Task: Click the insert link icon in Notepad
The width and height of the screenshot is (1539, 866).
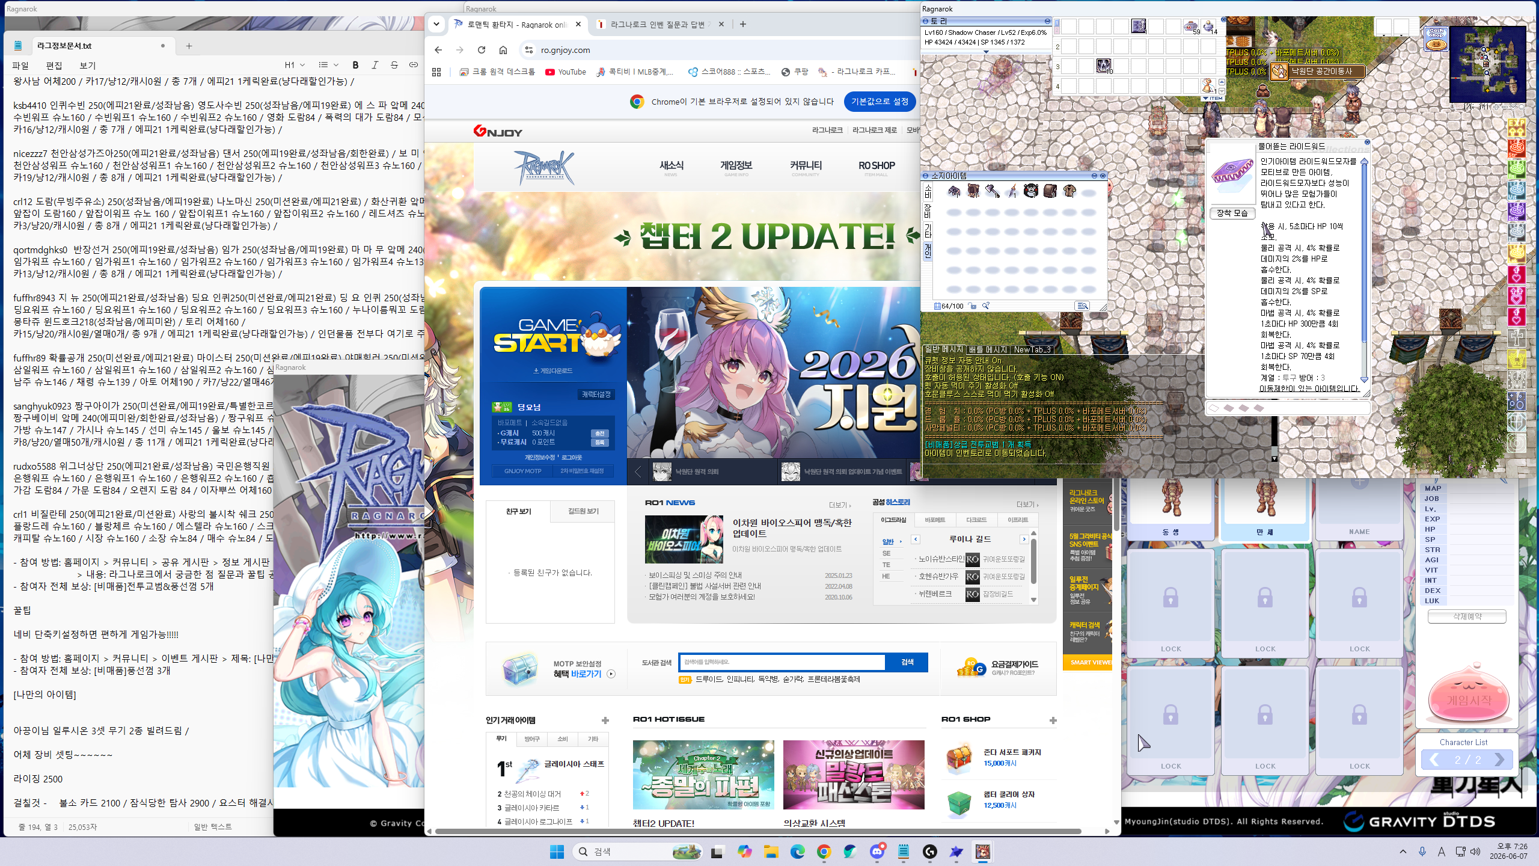Action: [x=414, y=65]
